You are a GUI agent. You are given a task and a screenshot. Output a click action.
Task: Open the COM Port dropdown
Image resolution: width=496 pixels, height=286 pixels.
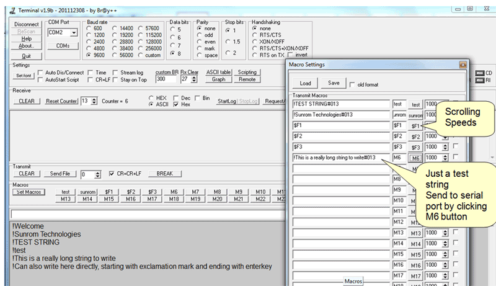pos(74,33)
